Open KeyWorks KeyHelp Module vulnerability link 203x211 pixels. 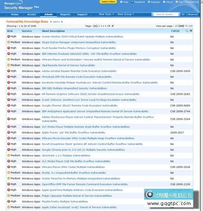100,83
